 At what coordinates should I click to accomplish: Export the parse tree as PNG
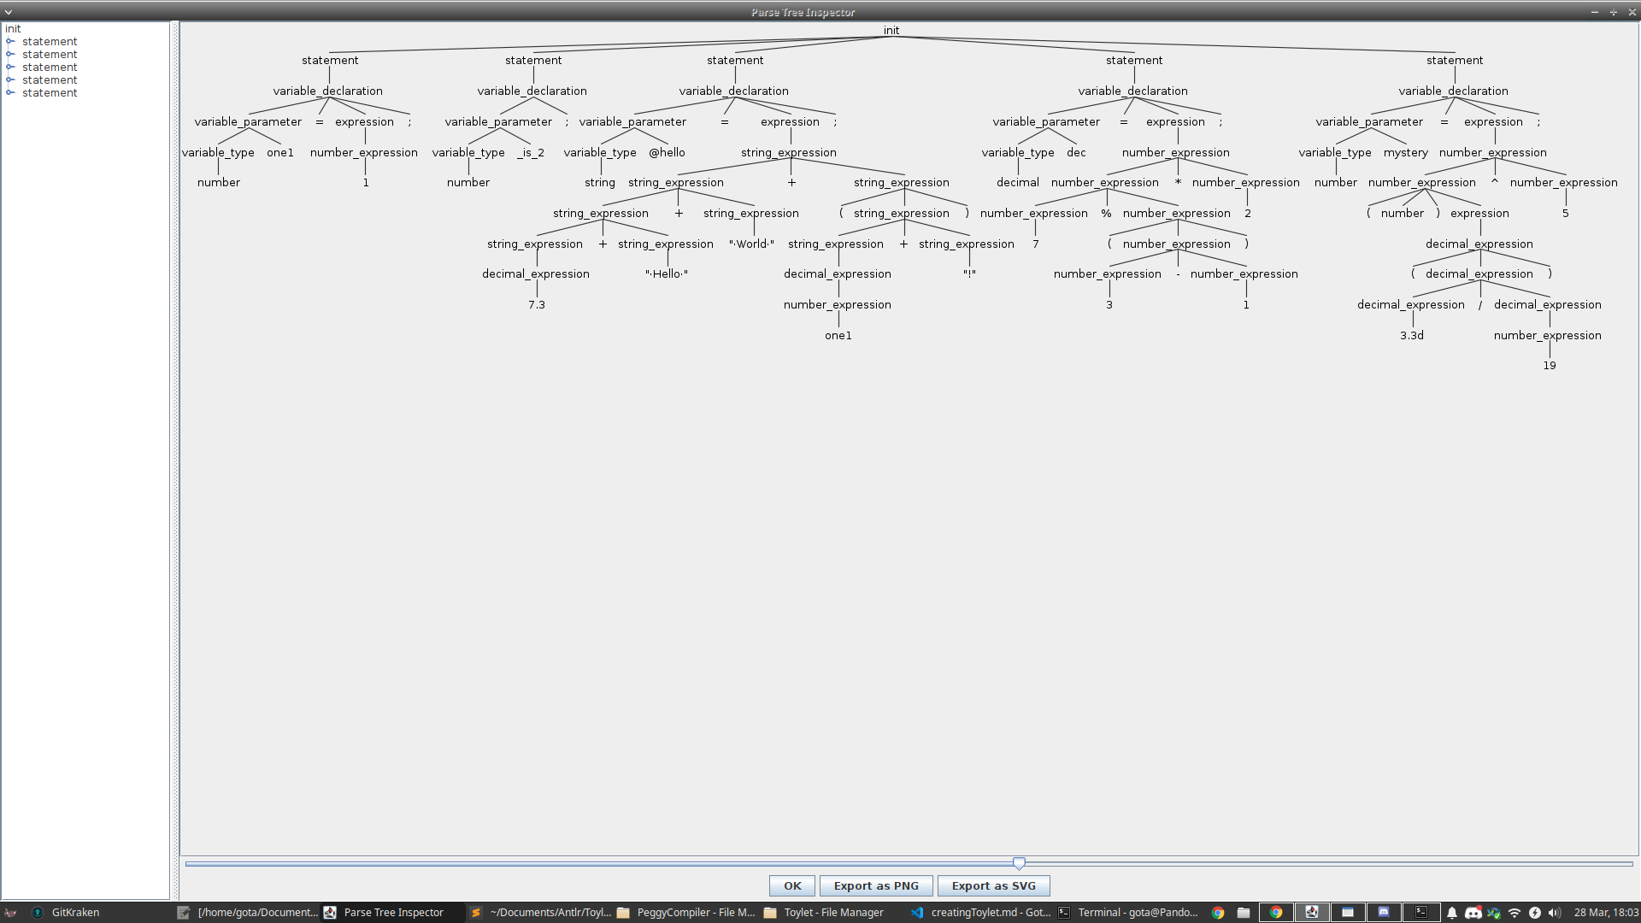click(x=876, y=885)
